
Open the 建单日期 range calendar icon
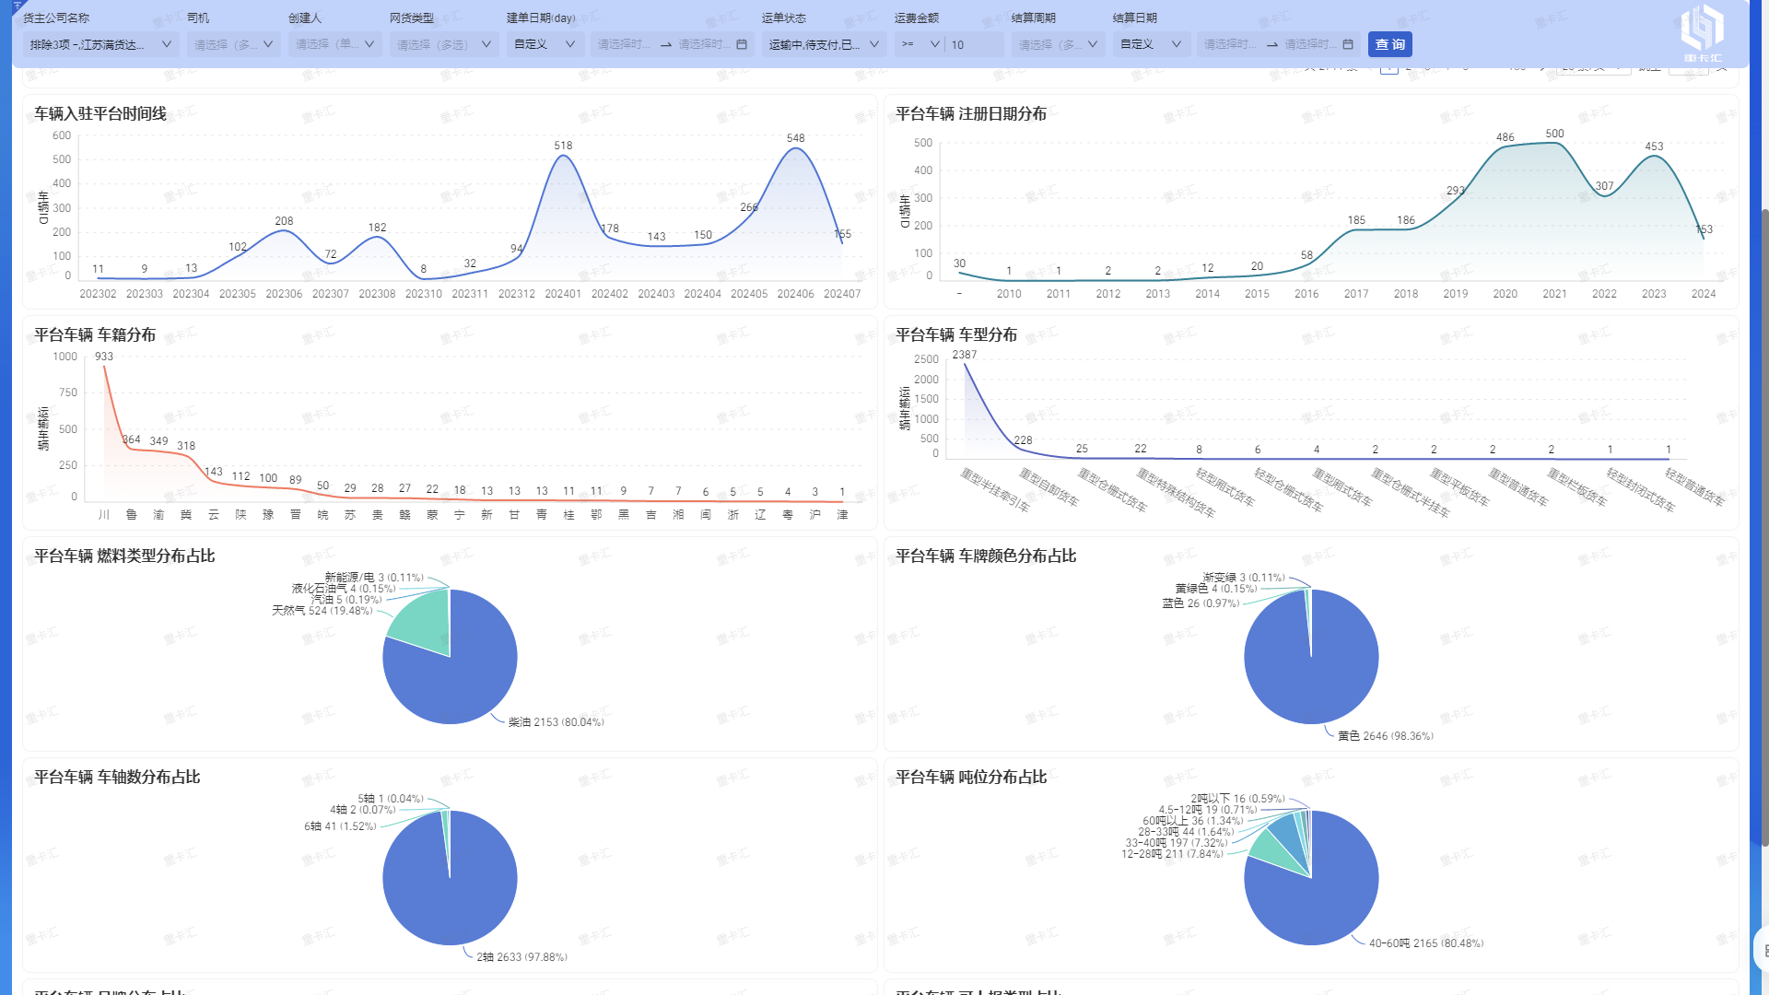(742, 44)
